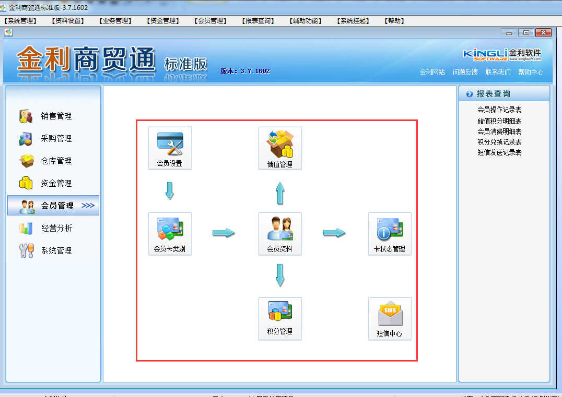Open the 【资料设置】 menu
Viewport: 562px width, 397px height.
point(68,21)
